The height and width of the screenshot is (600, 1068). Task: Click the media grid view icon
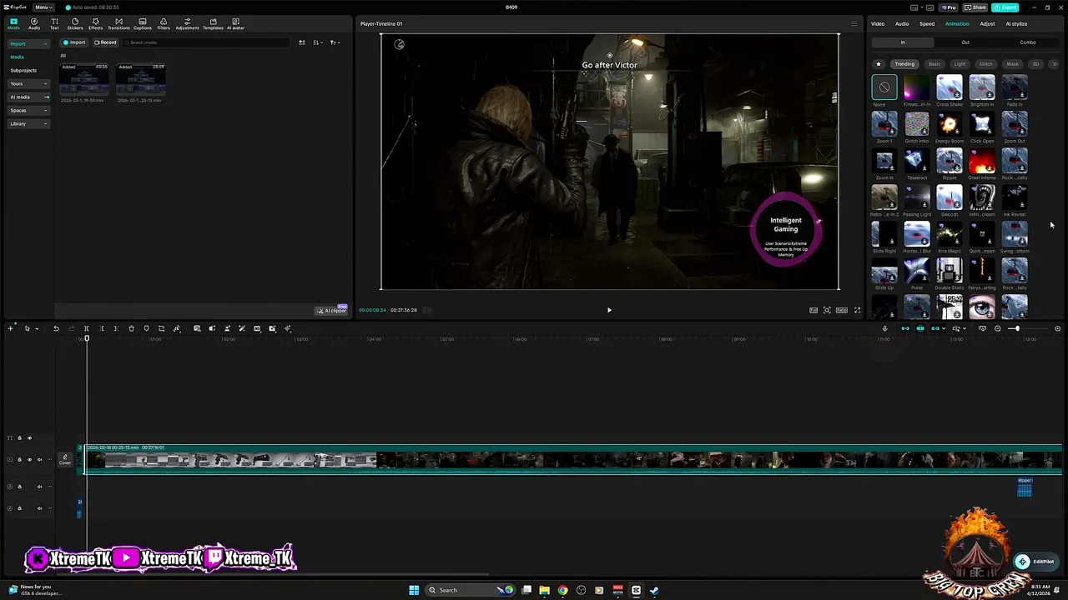(x=302, y=42)
